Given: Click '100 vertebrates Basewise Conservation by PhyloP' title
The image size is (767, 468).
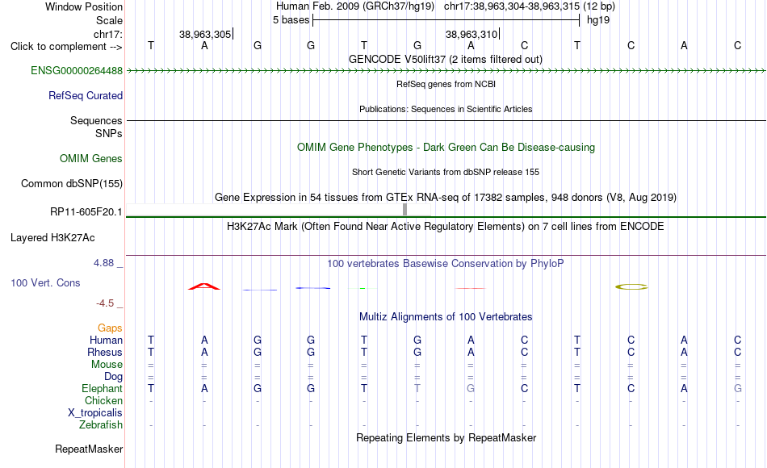Looking at the screenshot, I should click(x=446, y=264).
